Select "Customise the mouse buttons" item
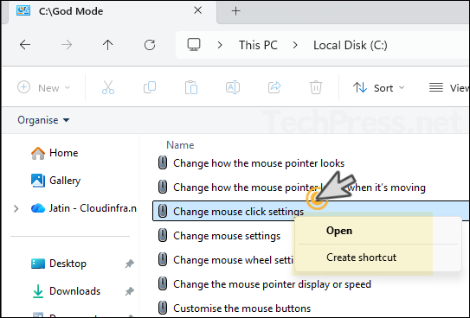 (241, 308)
